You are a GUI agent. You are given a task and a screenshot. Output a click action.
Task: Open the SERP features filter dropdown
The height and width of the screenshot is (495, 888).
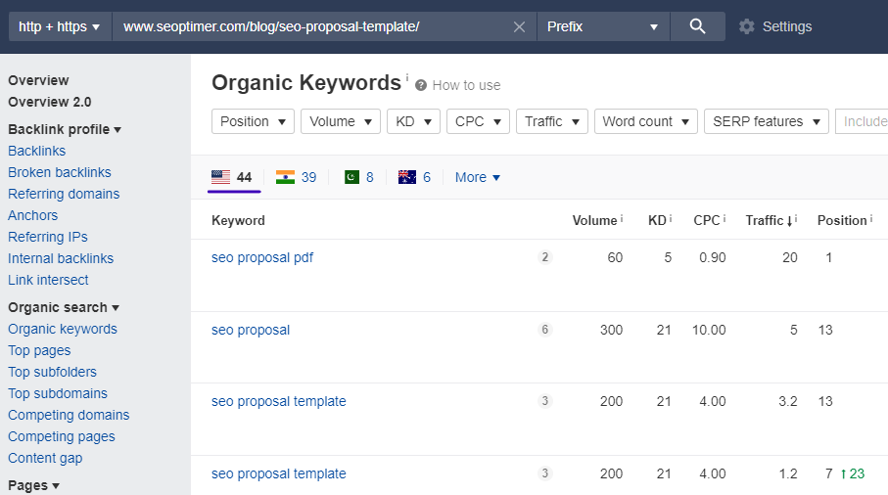[766, 121]
